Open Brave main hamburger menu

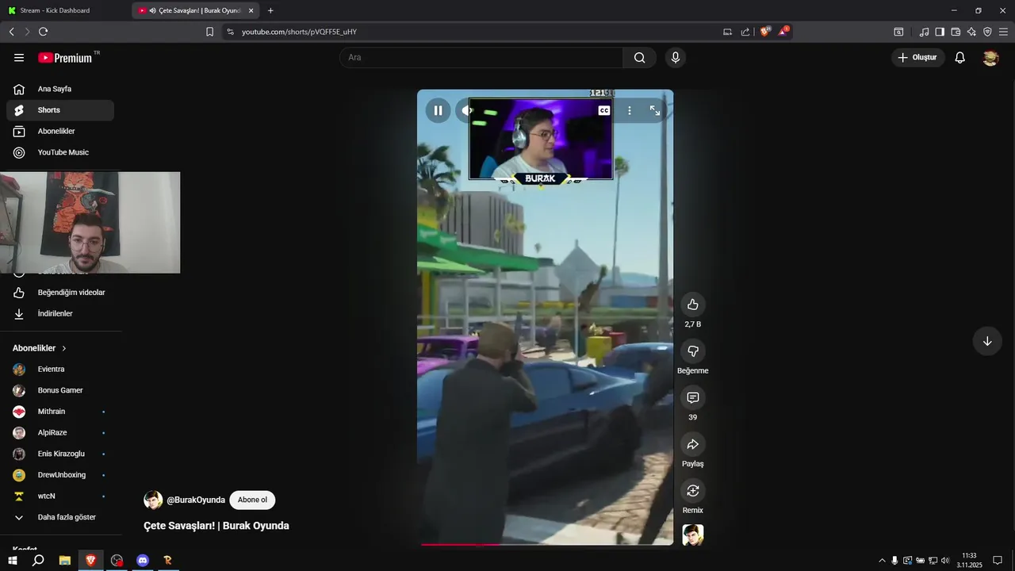pos(1003,32)
